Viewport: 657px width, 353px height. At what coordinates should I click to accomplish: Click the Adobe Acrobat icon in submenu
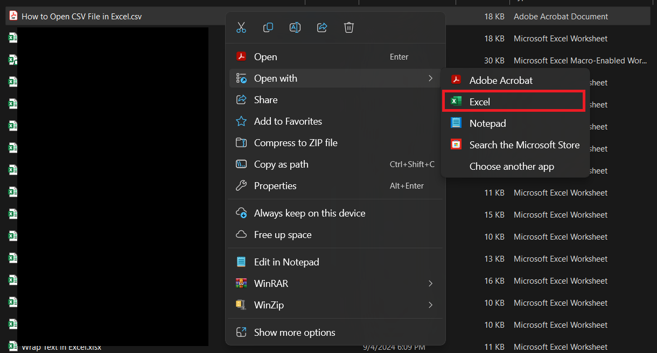pos(456,80)
